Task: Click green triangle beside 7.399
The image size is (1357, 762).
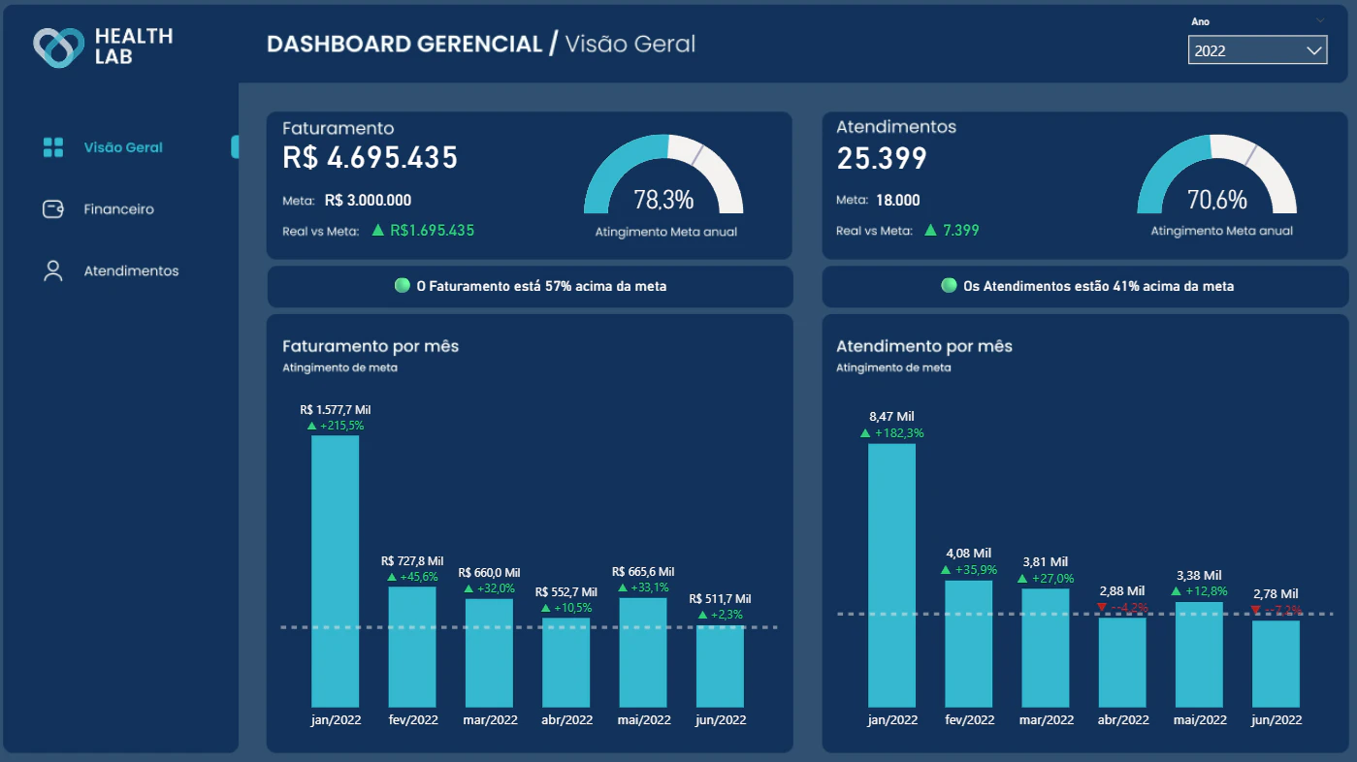Action: click(931, 231)
